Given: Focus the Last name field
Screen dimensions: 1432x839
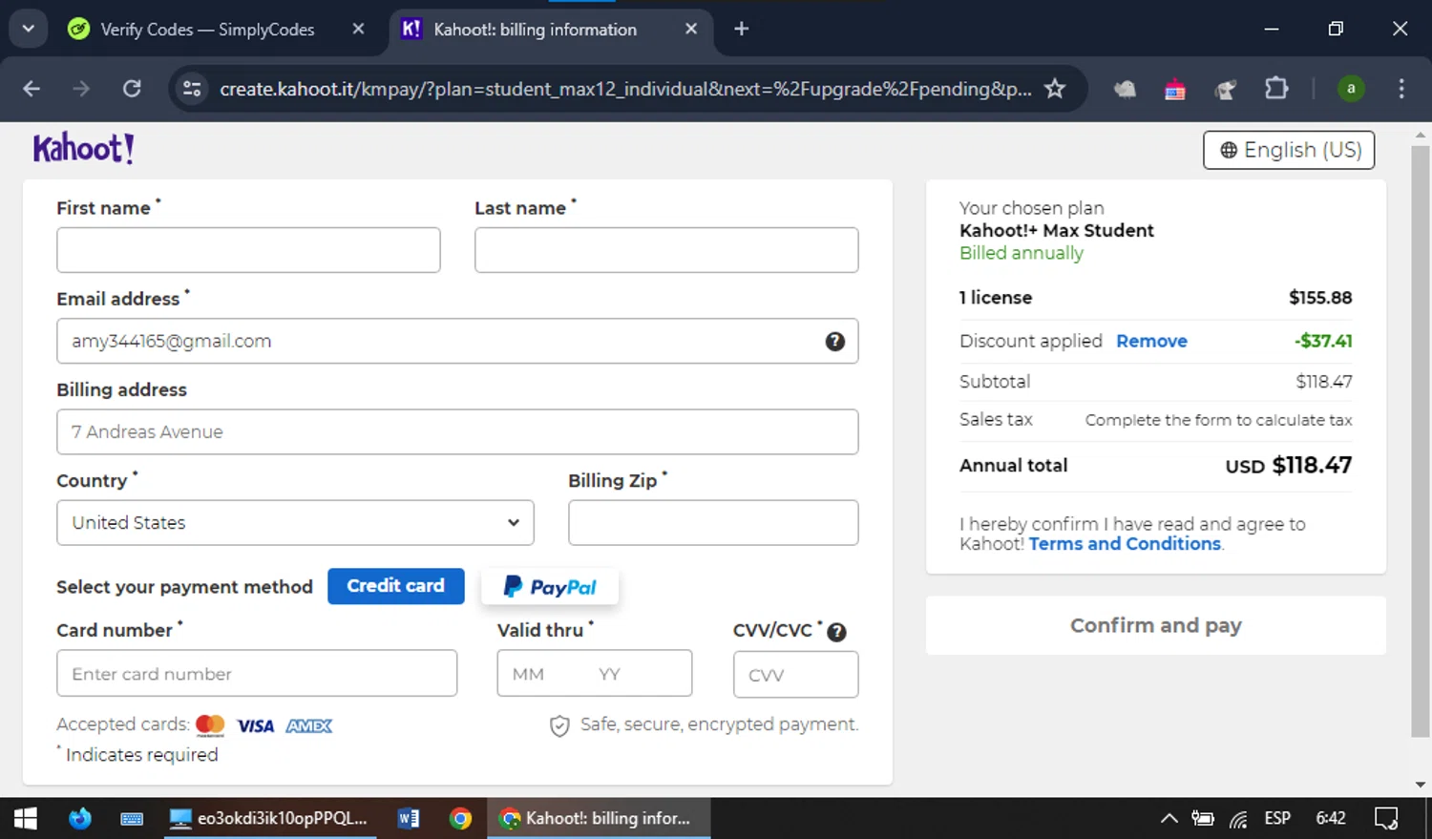Looking at the screenshot, I should [x=666, y=250].
